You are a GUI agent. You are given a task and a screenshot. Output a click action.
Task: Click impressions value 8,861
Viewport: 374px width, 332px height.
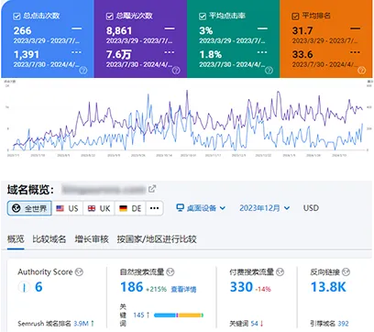[119, 31]
